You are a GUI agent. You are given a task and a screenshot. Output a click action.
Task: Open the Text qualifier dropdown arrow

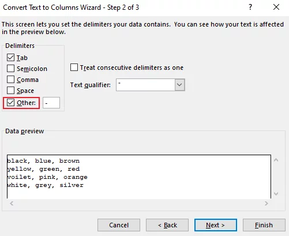pyautogui.click(x=179, y=85)
